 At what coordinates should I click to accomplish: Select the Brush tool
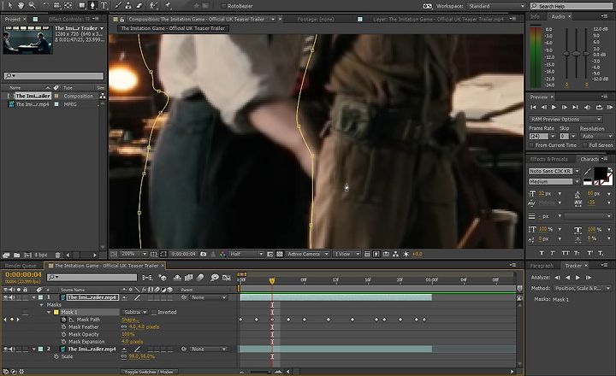[x=118, y=5]
